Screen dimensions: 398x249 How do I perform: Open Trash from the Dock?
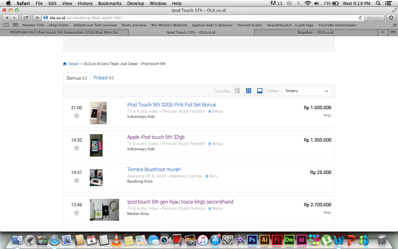[382, 240]
